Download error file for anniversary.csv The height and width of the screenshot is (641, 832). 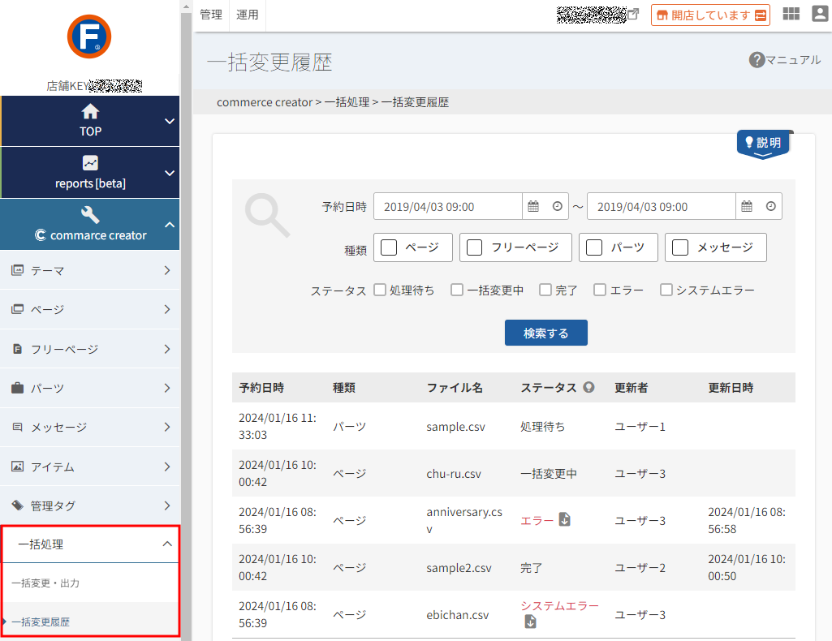click(x=565, y=519)
